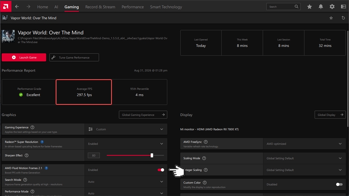Open Record & Stream tab
The image size is (349, 196).
100,7
